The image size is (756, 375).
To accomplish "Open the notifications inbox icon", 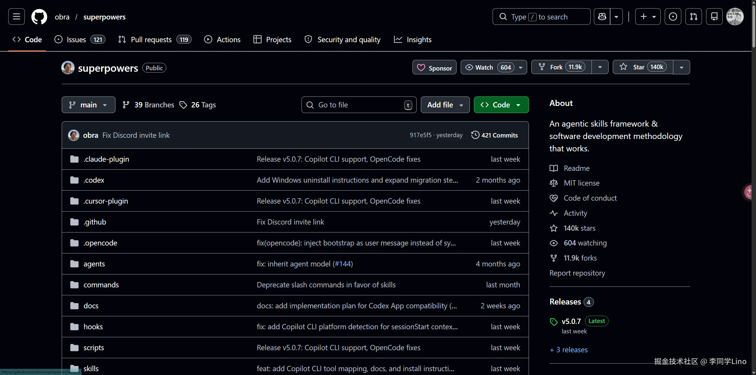I will (x=714, y=17).
